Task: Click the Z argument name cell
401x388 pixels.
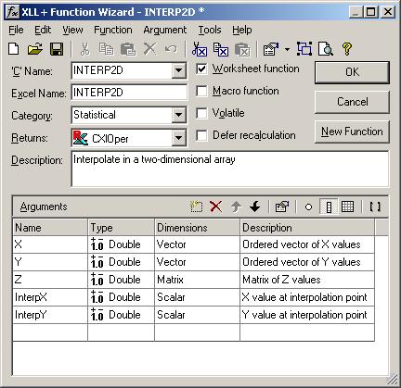Action: click(x=50, y=280)
